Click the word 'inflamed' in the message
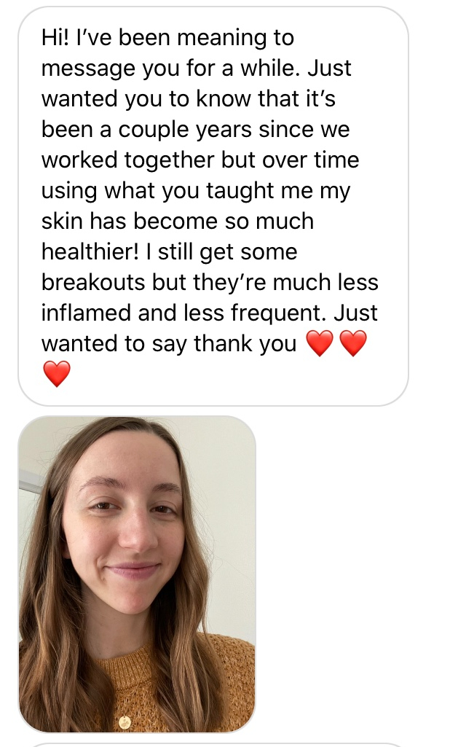The image size is (450, 747). 87,313
